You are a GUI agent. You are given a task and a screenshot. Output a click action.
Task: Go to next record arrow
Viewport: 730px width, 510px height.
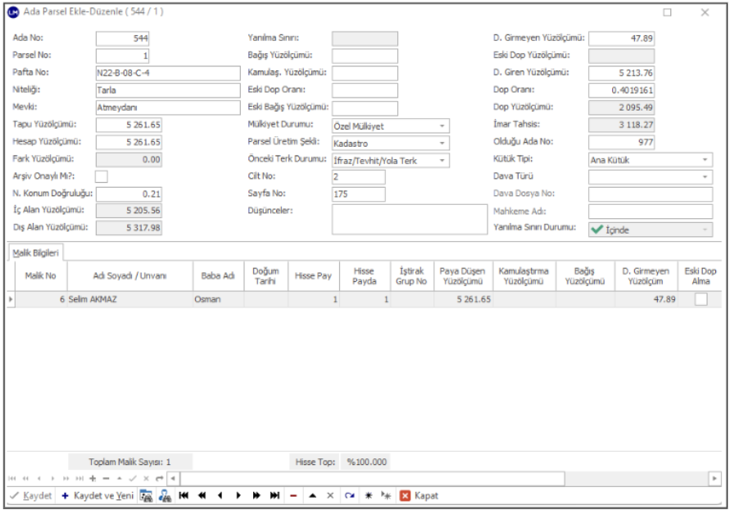coord(238,496)
